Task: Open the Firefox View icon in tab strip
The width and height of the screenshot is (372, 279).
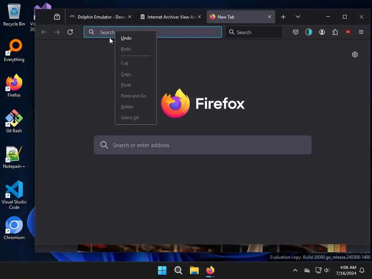Action: pyautogui.click(x=57, y=17)
